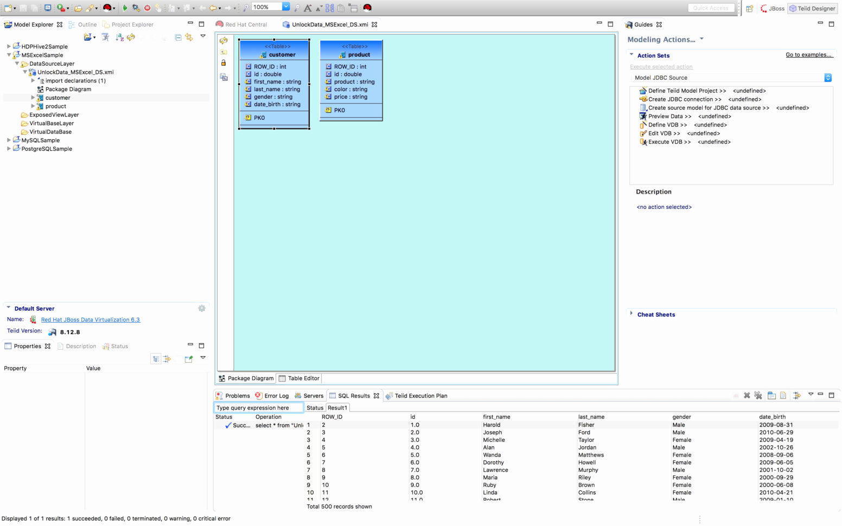Open the Teiid Execution Plan tab
The height and width of the screenshot is (526, 842).
click(416, 396)
